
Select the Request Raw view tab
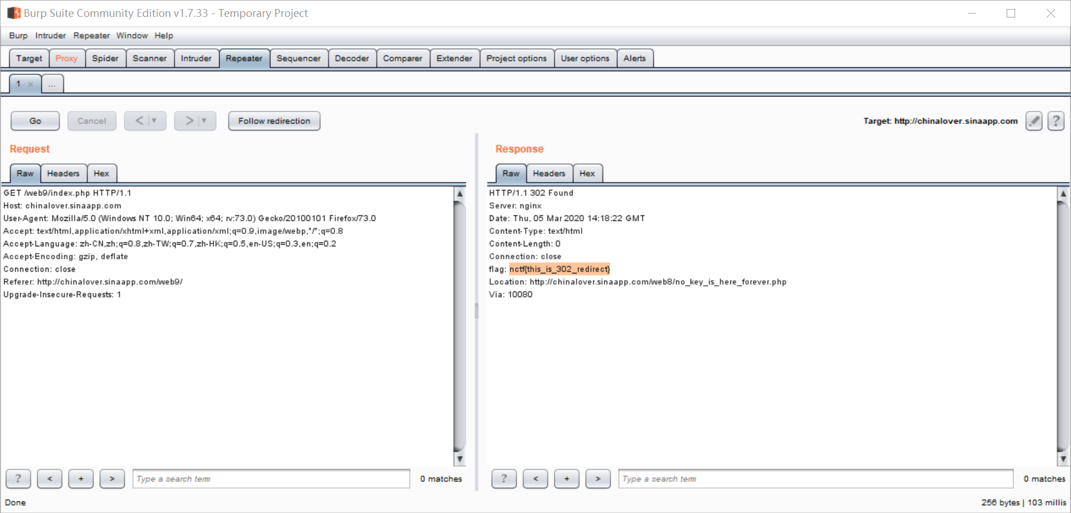click(25, 173)
